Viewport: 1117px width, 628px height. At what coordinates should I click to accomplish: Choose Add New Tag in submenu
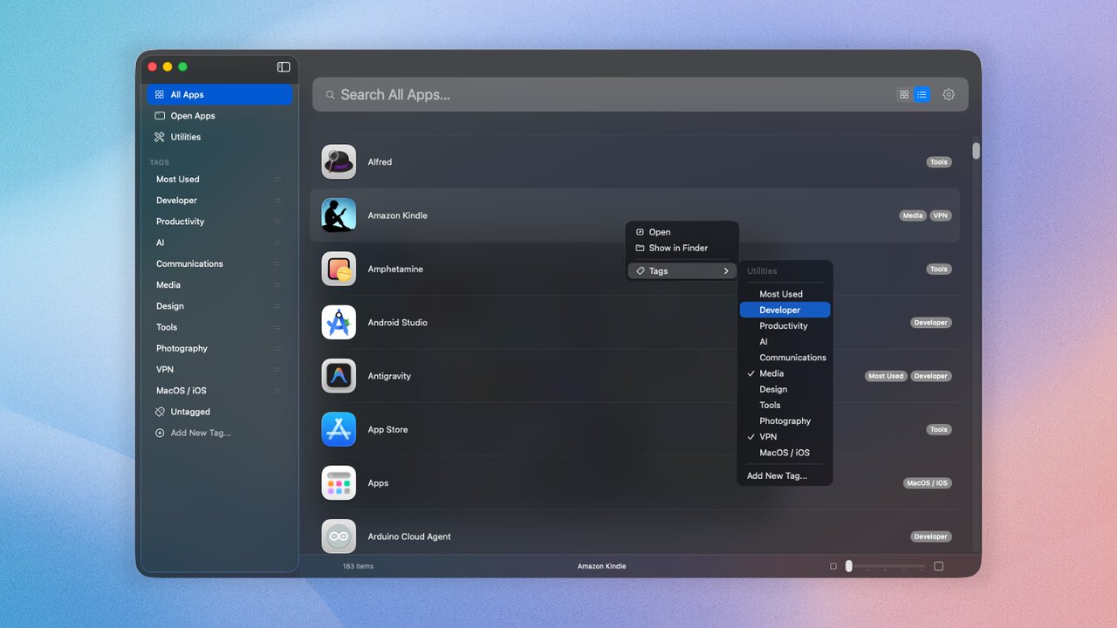[x=785, y=476]
